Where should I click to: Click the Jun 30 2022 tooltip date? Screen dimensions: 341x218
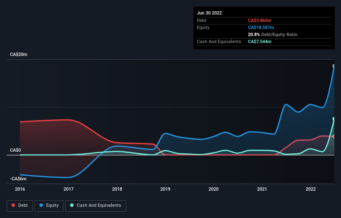tap(209, 13)
